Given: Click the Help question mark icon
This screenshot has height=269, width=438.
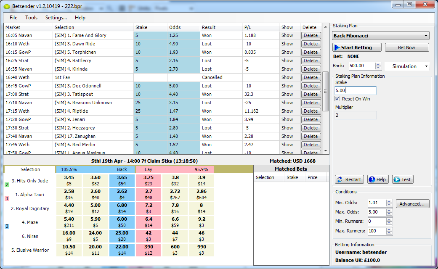Looking at the screenshot, I should (x=372, y=179).
